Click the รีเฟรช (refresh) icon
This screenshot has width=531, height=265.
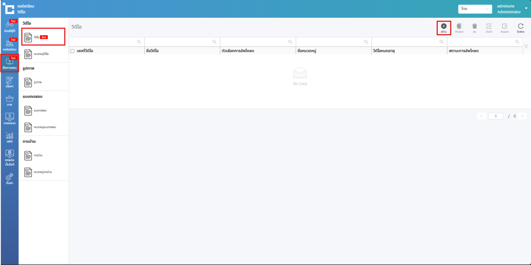520,26
